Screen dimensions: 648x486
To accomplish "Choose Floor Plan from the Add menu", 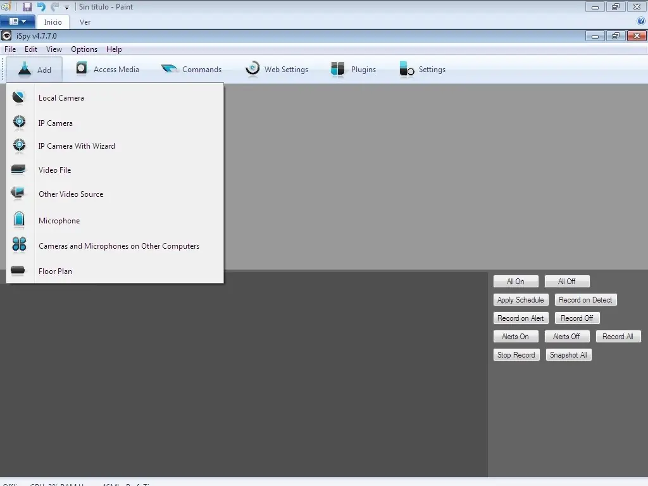I will point(55,271).
